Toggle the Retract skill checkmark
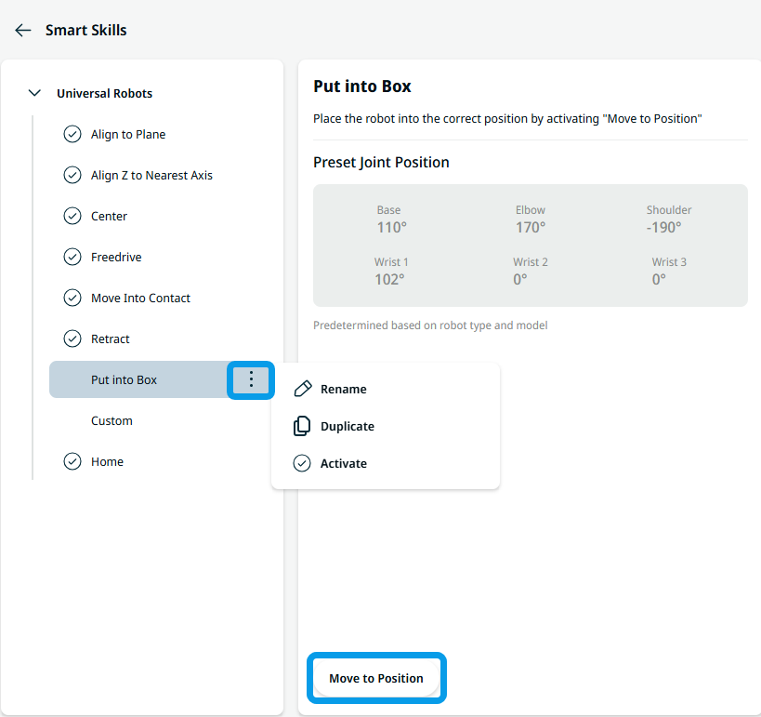761x717 pixels. click(x=72, y=339)
